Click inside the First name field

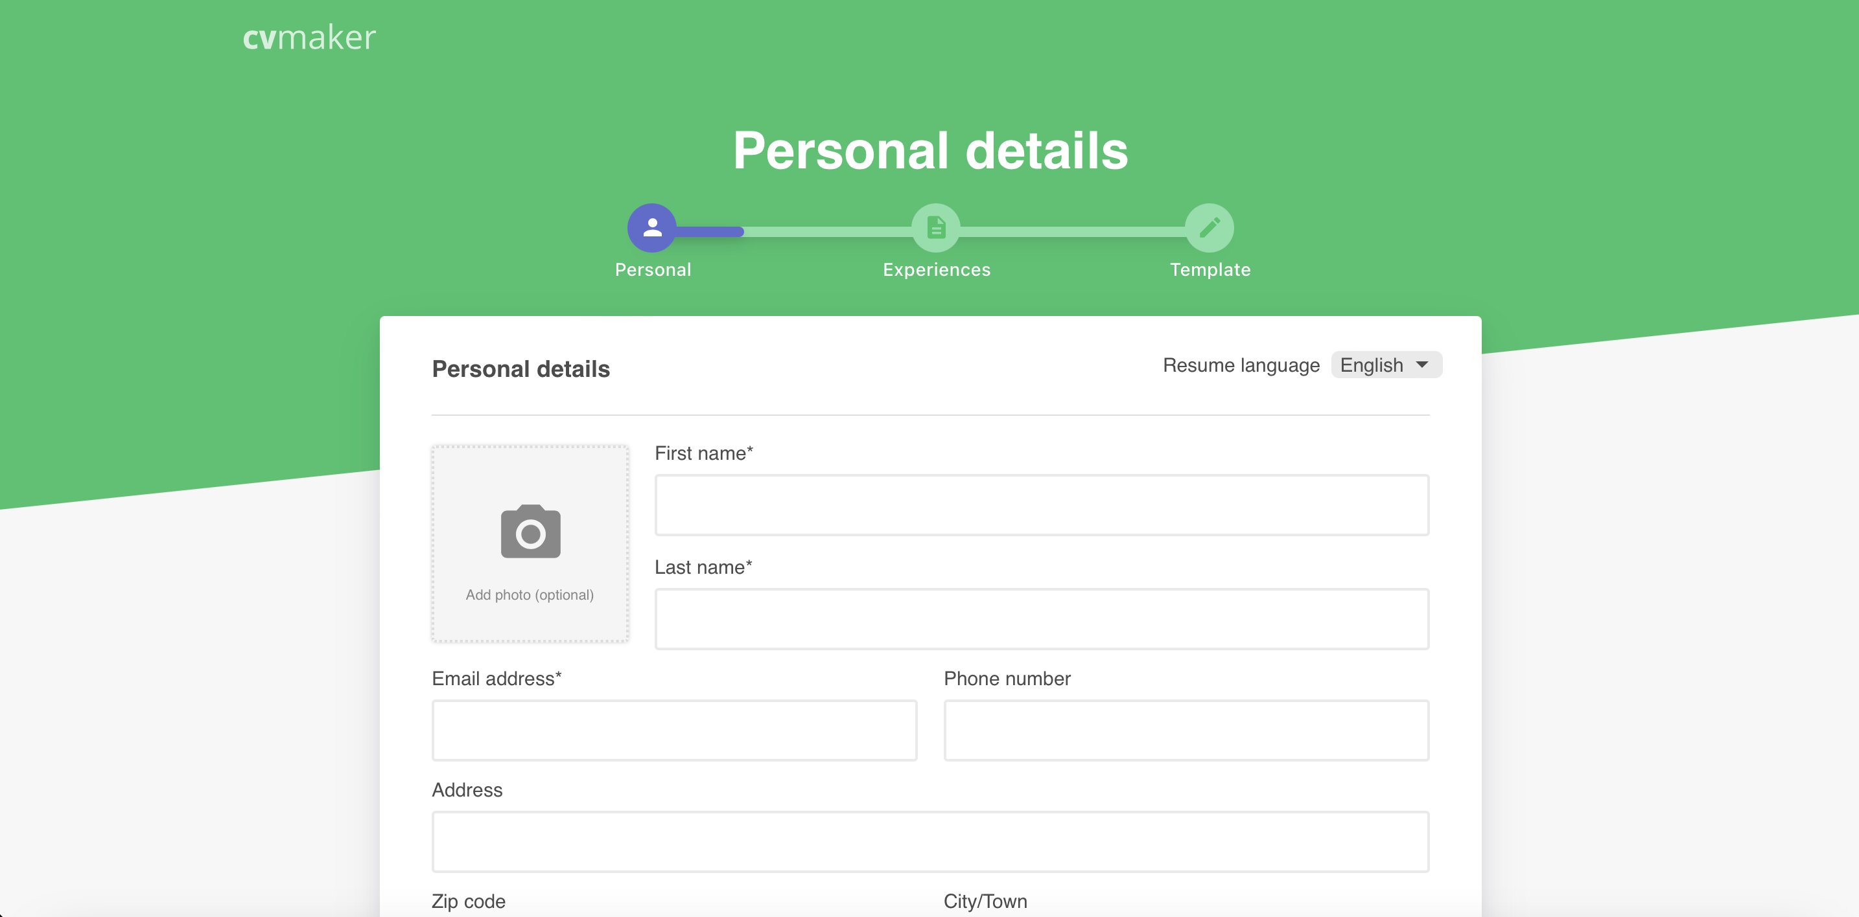(1042, 504)
